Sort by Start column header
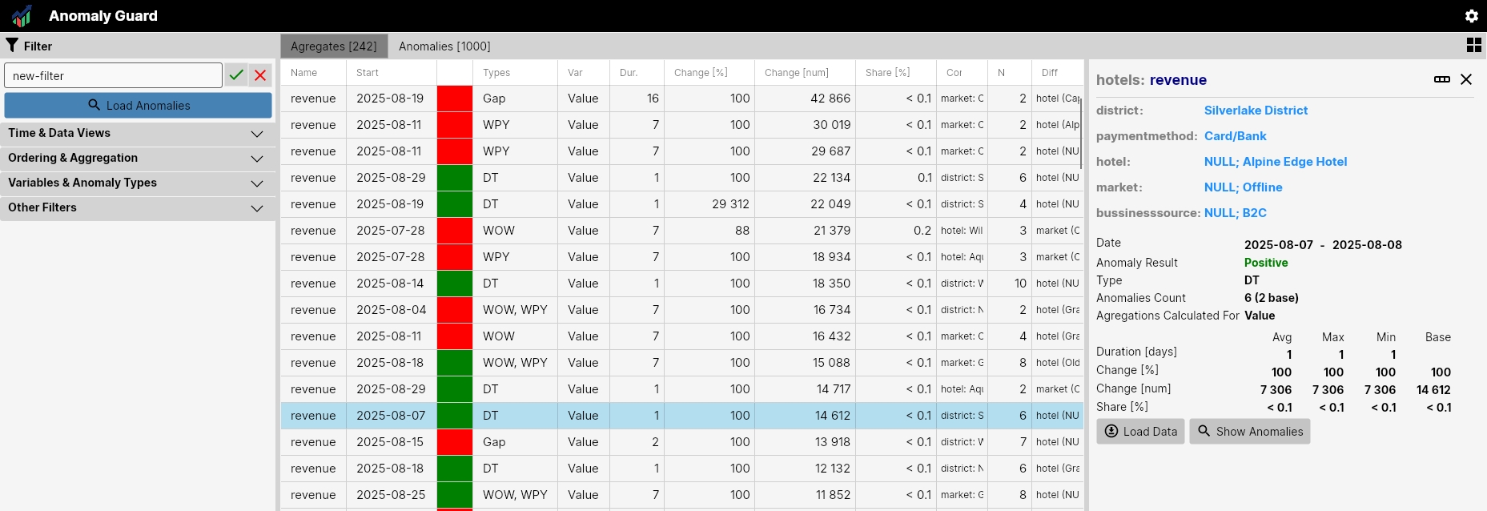This screenshot has height=511, width=1487. point(392,72)
